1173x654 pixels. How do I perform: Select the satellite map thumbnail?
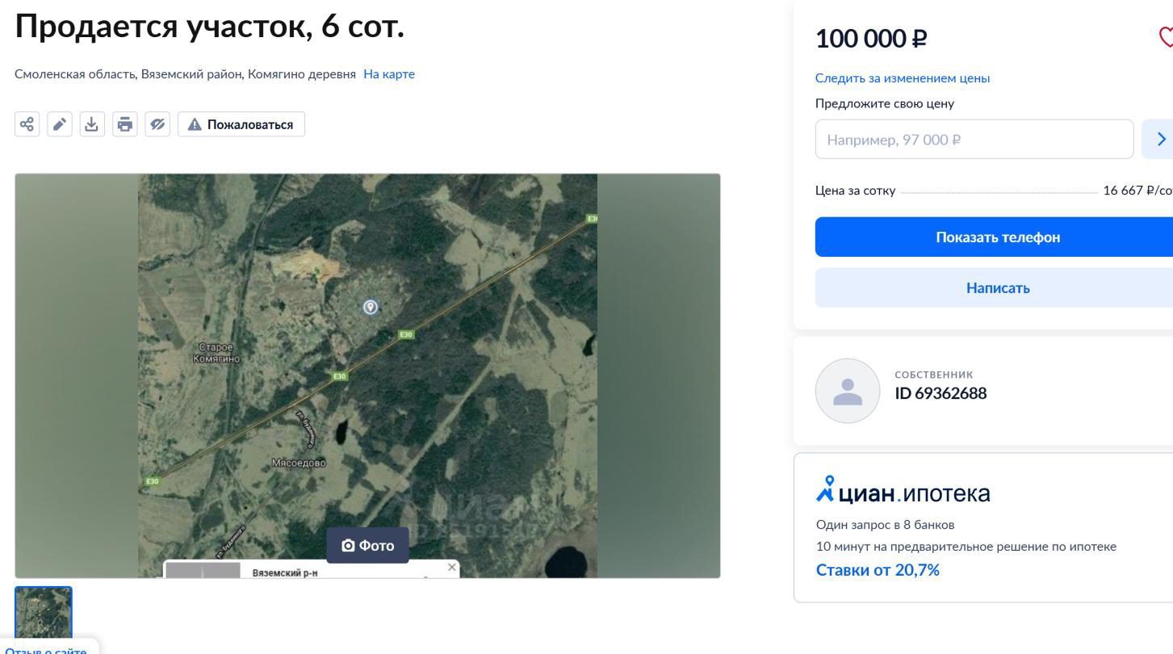[x=44, y=614]
